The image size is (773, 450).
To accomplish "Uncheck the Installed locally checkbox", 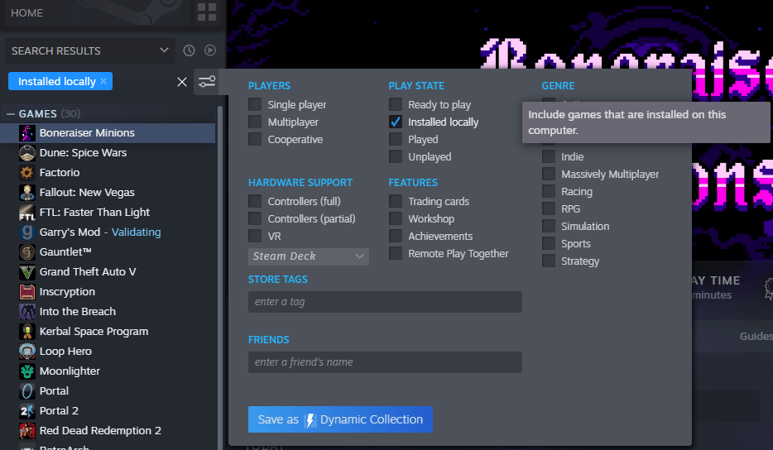I will 396,122.
